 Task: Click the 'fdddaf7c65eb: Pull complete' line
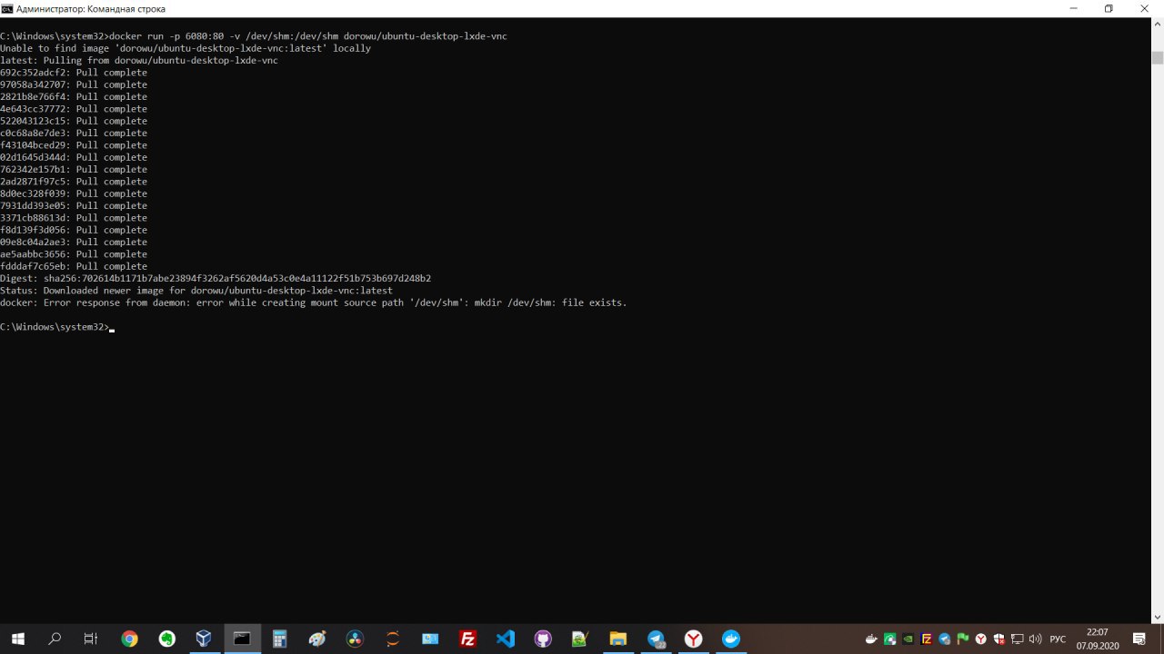[74, 266]
